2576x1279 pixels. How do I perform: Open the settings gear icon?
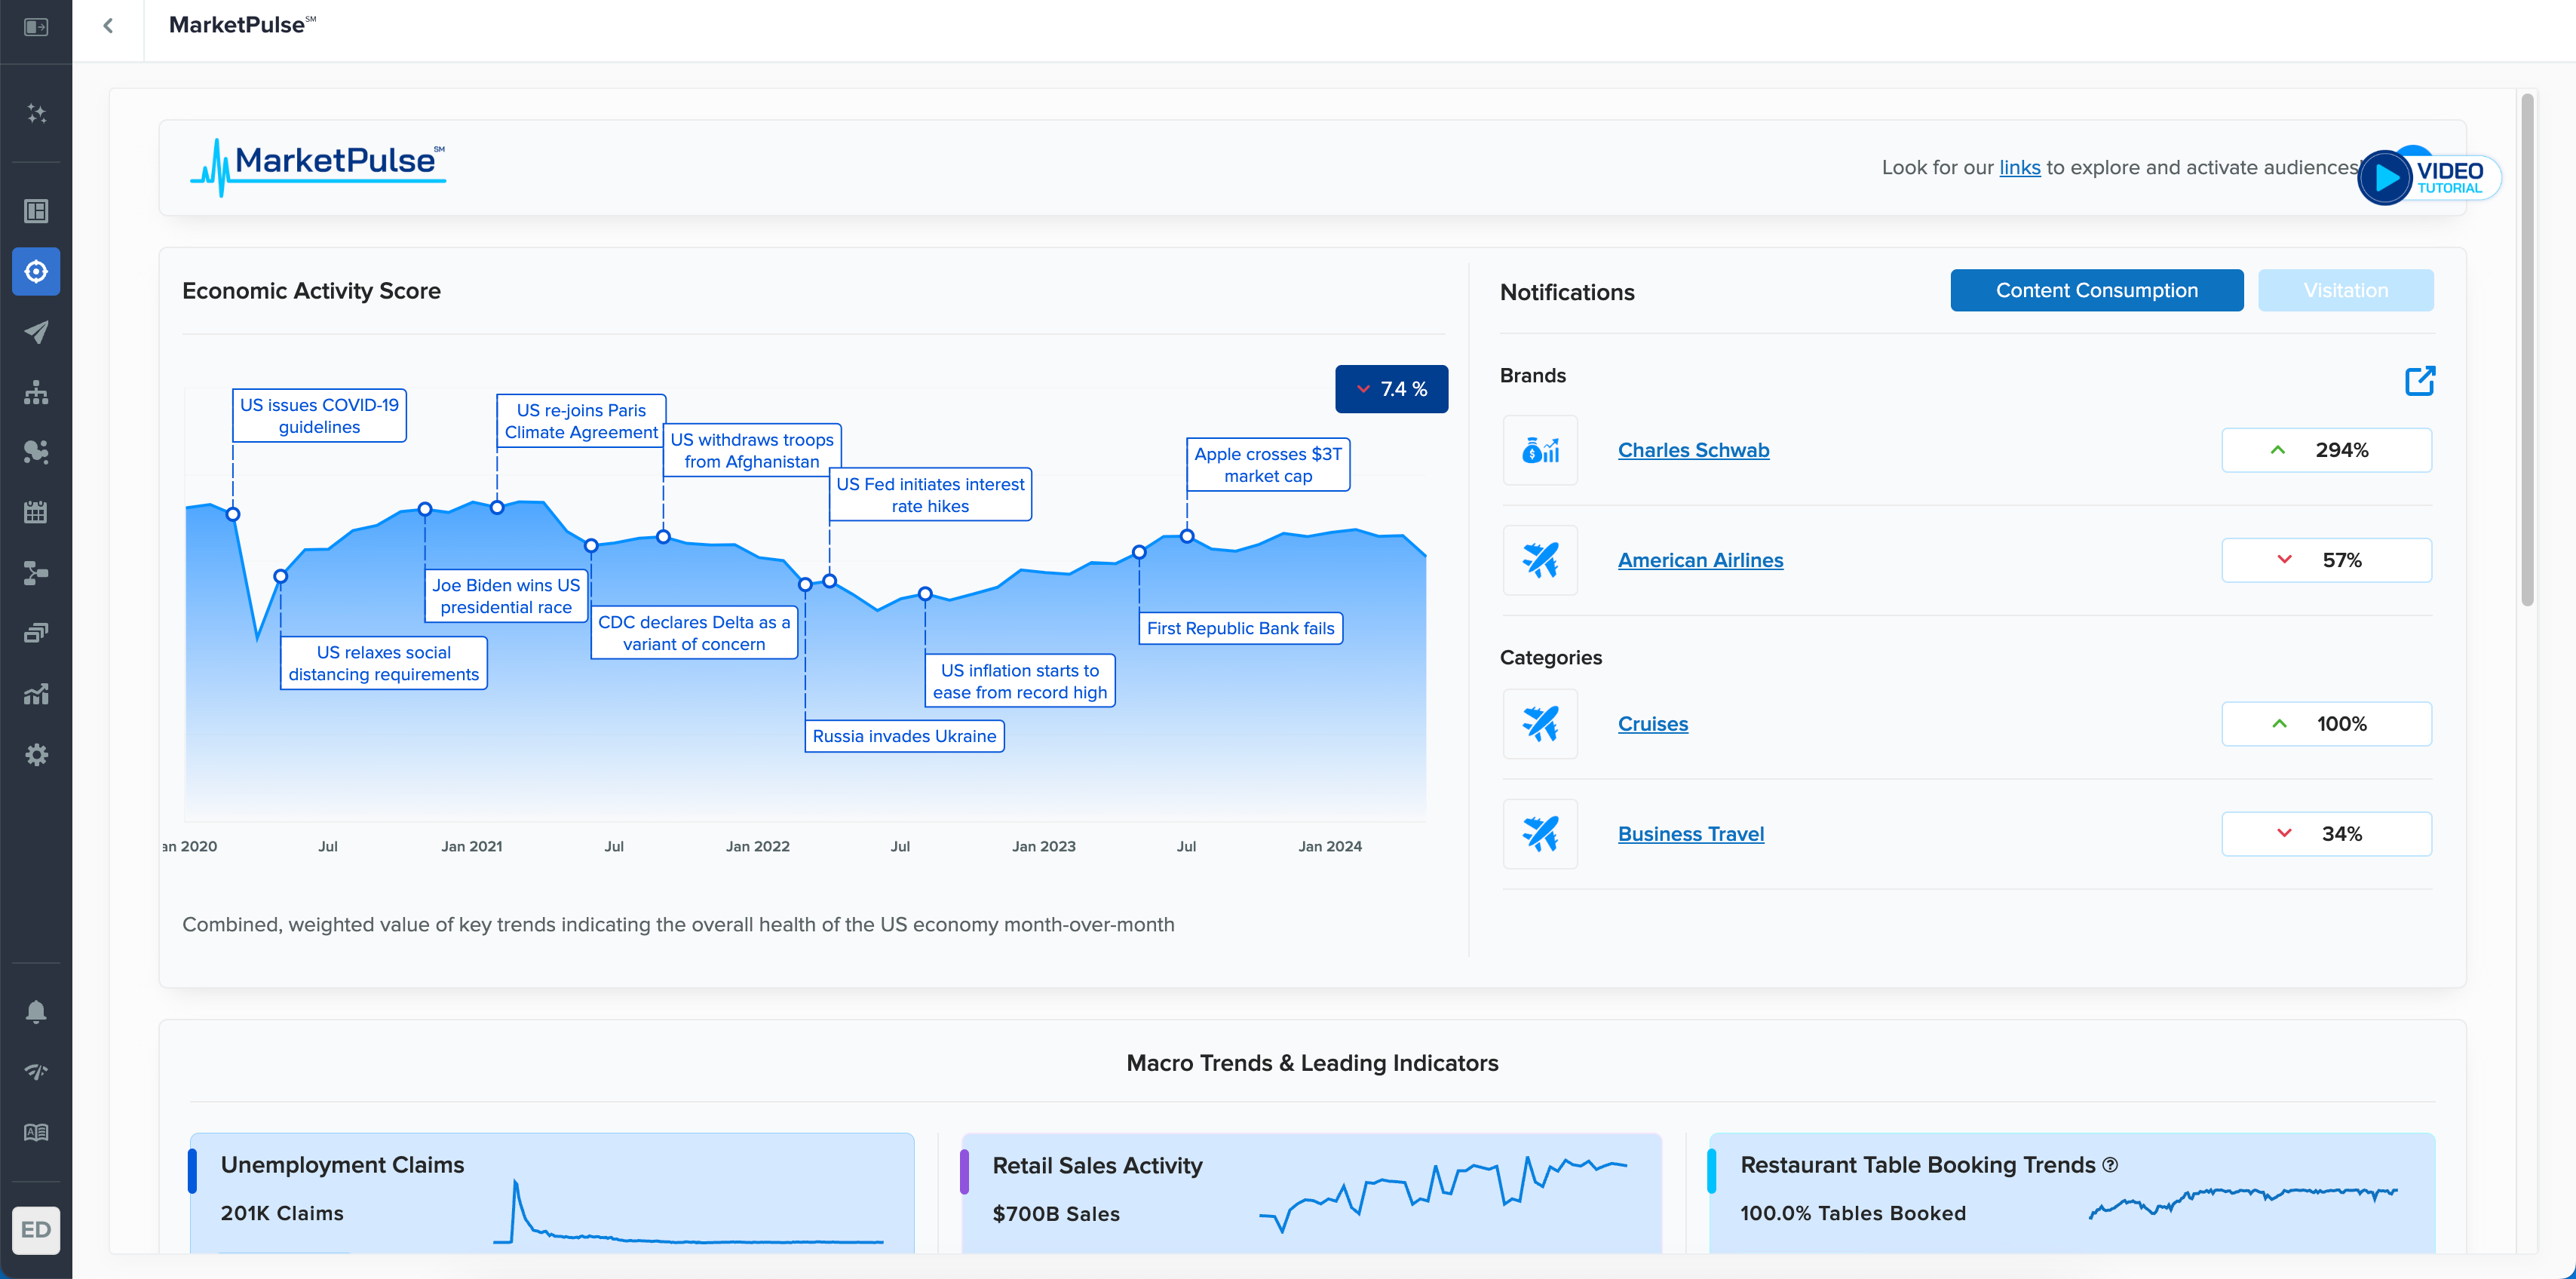point(36,755)
